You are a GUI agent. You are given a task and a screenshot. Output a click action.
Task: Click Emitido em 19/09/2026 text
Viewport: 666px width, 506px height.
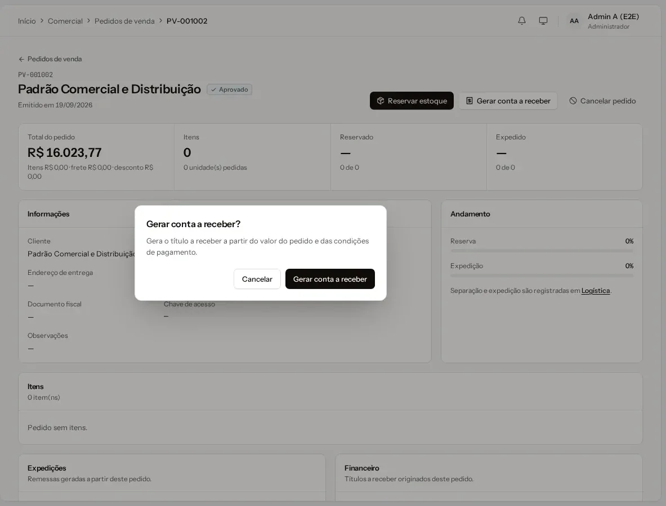[x=55, y=105]
